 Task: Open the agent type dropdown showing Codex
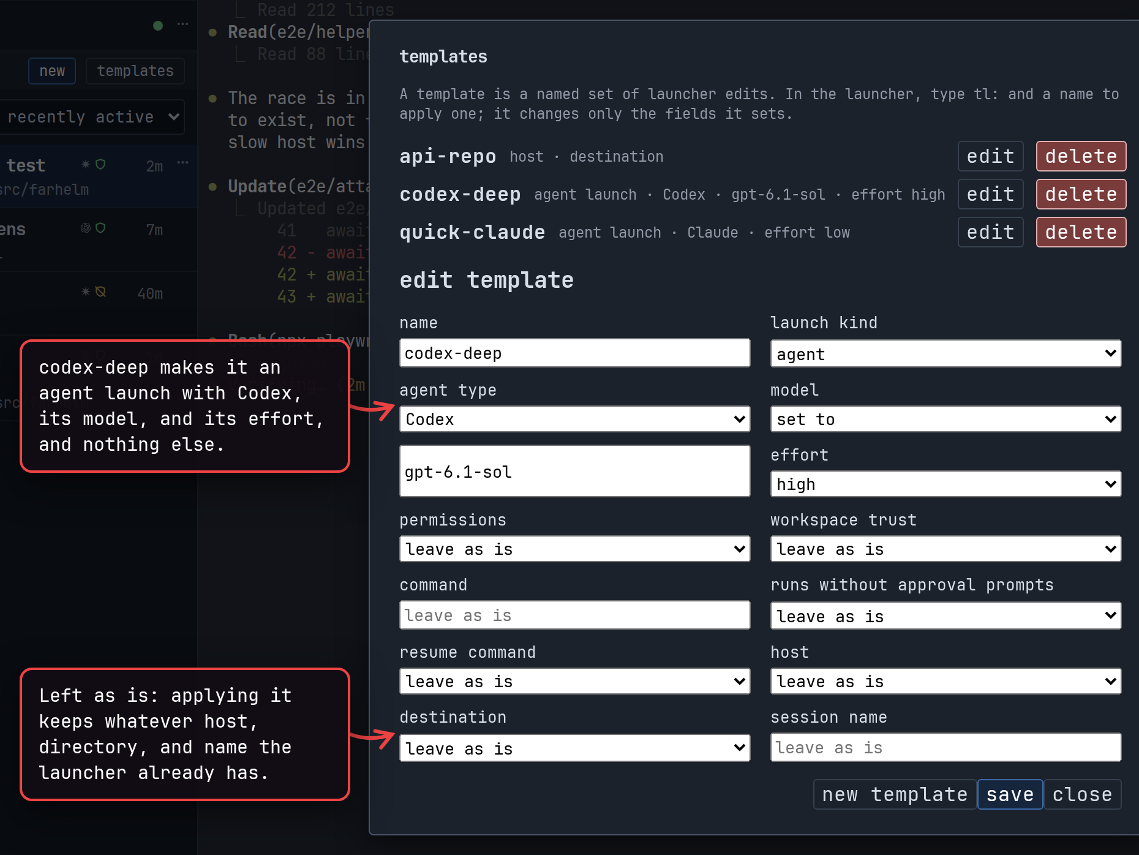point(574,419)
